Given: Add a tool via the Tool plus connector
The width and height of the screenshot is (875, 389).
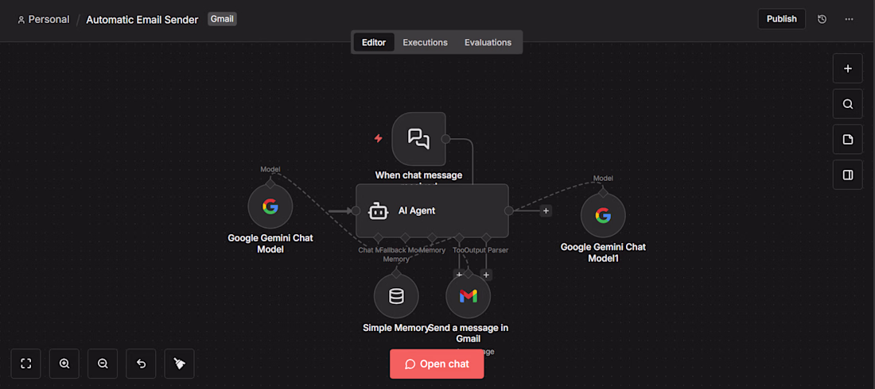Looking at the screenshot, I should pyautogui.click(x=459, y=275).
